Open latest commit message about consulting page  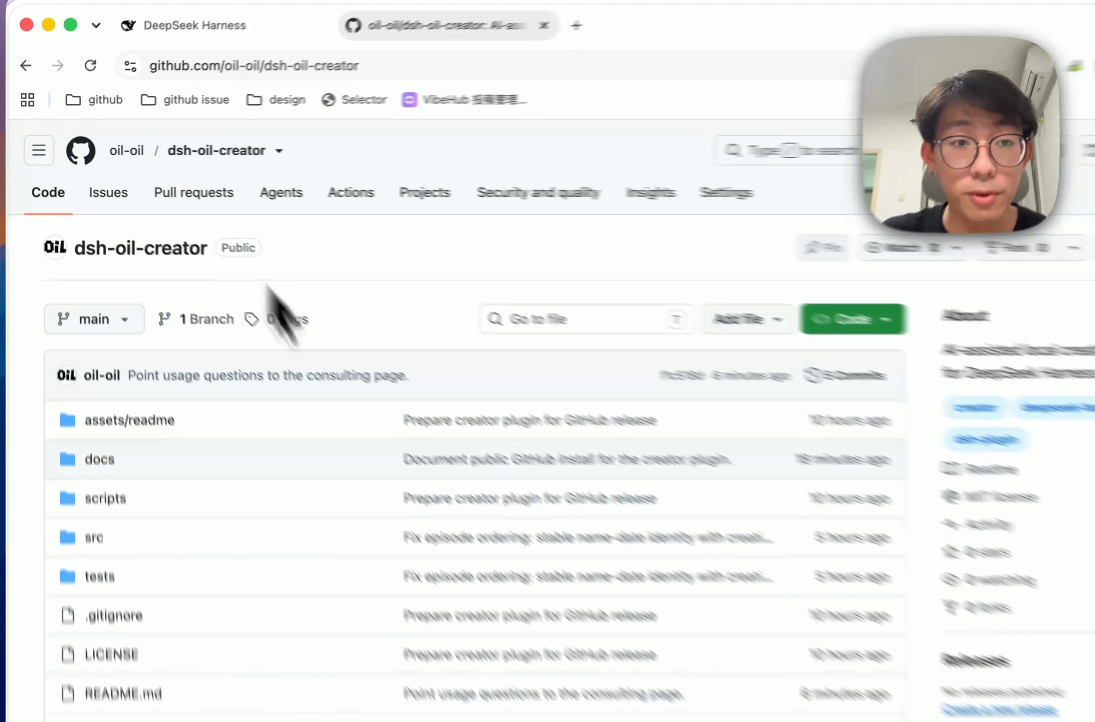pos(268,375)
